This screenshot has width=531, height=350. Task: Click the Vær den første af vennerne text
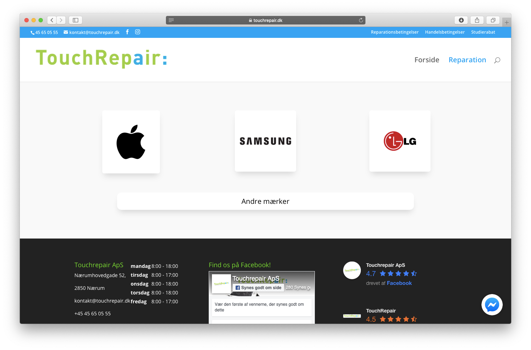click(259, 307)
